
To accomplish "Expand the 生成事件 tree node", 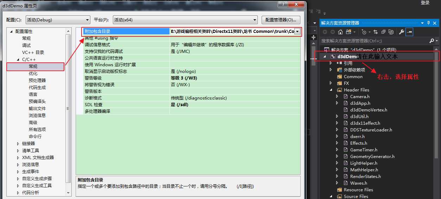I will (18, 172).
